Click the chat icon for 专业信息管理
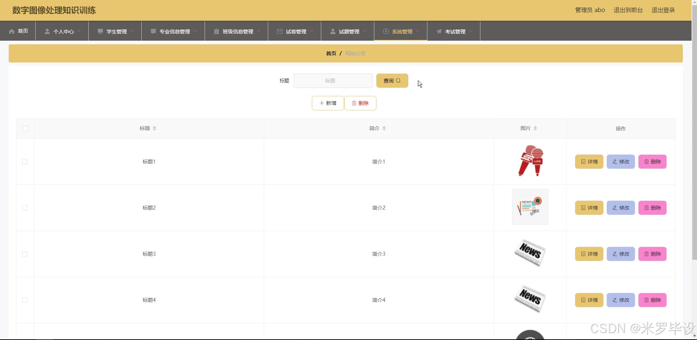697x340 pixels. point(153,32)
